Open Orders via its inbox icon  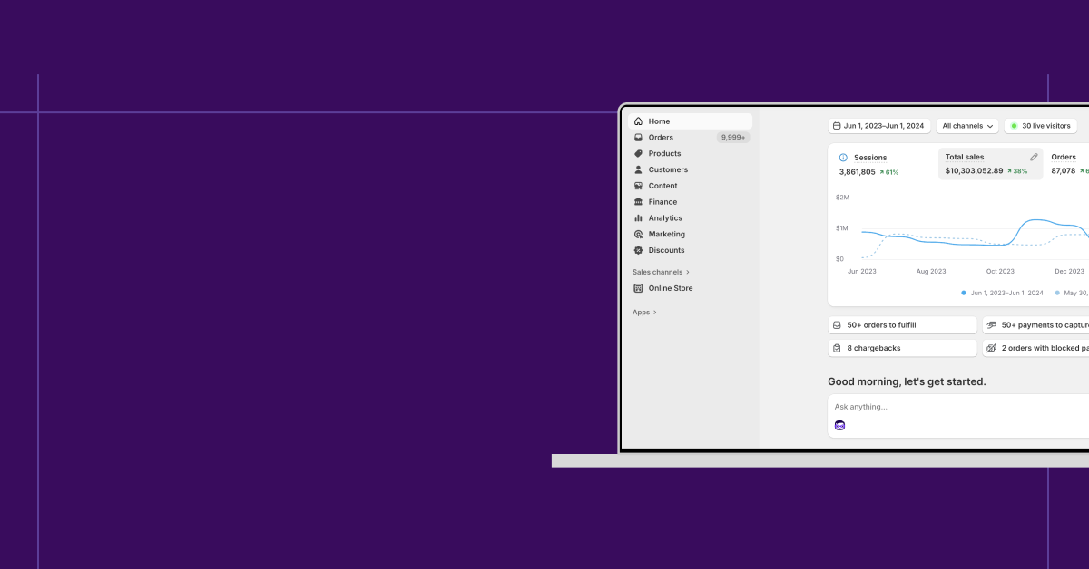pos(638,138)
